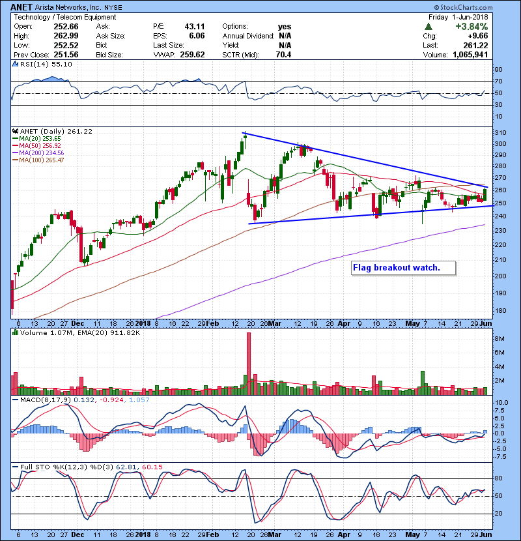Click the candlestick icon beside ANET (Daily)
The image size is (521, 541).
[15, 132]
